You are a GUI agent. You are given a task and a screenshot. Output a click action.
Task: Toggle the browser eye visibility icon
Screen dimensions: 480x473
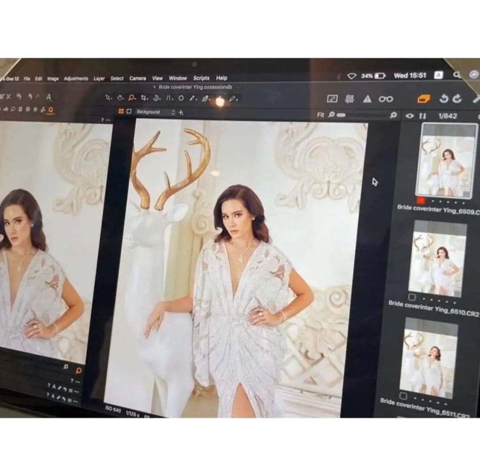coord(409,116)
